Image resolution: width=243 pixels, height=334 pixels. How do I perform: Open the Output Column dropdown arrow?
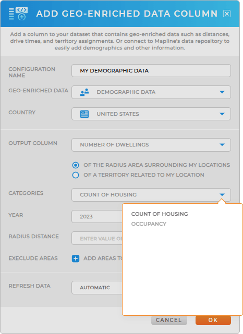click(222, 145)
